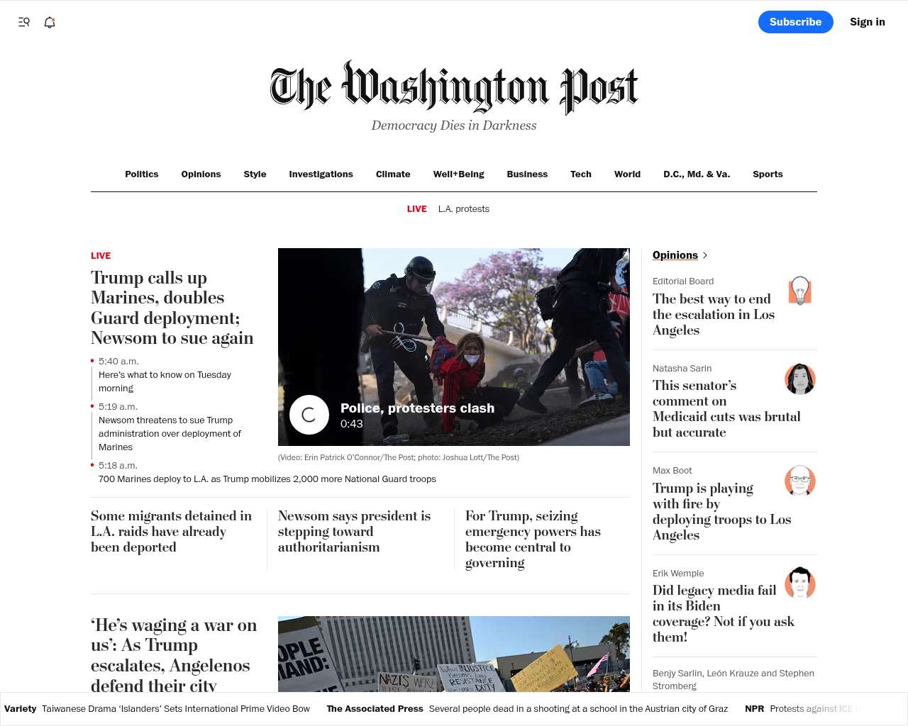The image size is (908, 726).
Task: Play the Police, protesters clash video
Action: [309, 415]
